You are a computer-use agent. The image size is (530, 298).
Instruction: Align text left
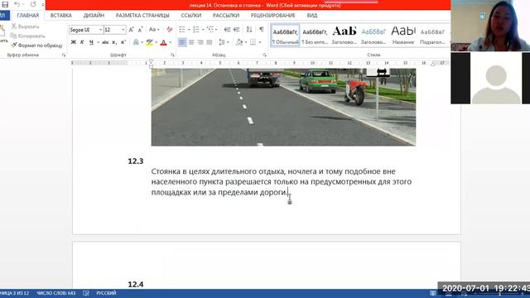(182, 42)
